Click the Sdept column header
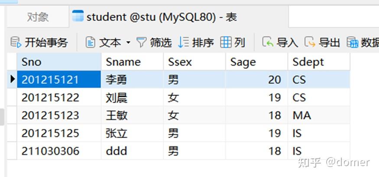Screen dimensions: 379x177 click(319, 62)
